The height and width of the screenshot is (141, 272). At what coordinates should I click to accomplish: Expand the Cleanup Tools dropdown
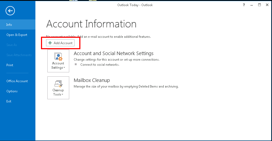coord(58,88)
